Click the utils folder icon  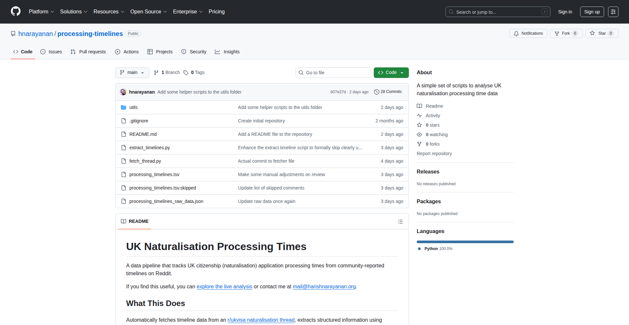point(124,107)
